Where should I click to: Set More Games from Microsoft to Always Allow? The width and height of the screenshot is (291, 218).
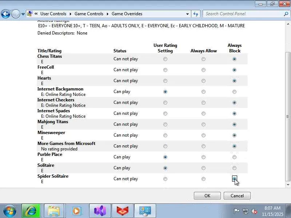203,146
